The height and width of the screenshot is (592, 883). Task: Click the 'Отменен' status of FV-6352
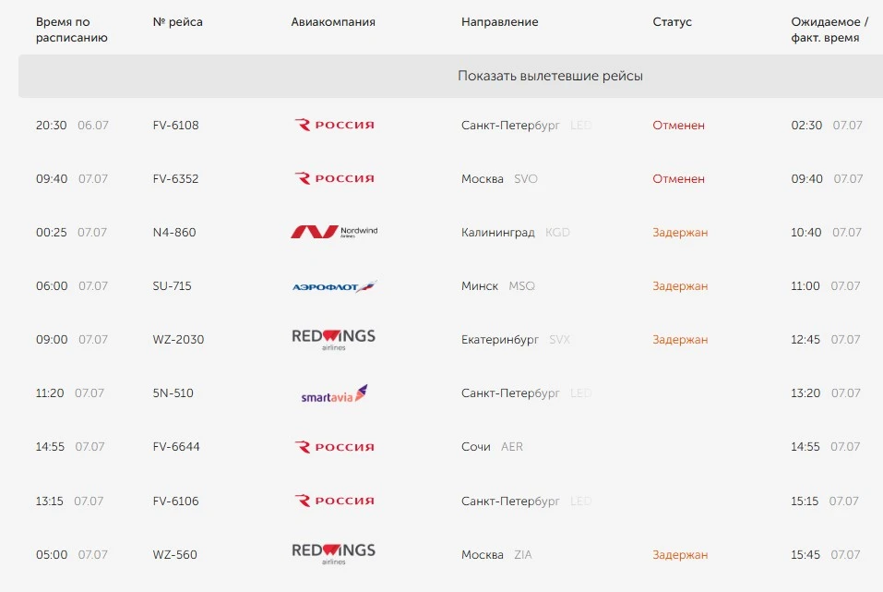tap(678, 179)
